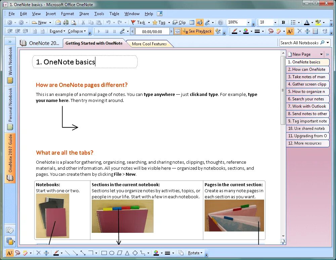Click the playback position slider handle
The width and height of the screenshot is (336, 260).
point(136,32)
